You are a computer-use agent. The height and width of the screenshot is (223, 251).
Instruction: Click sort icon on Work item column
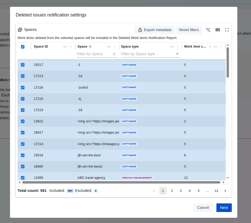[210, 47]
